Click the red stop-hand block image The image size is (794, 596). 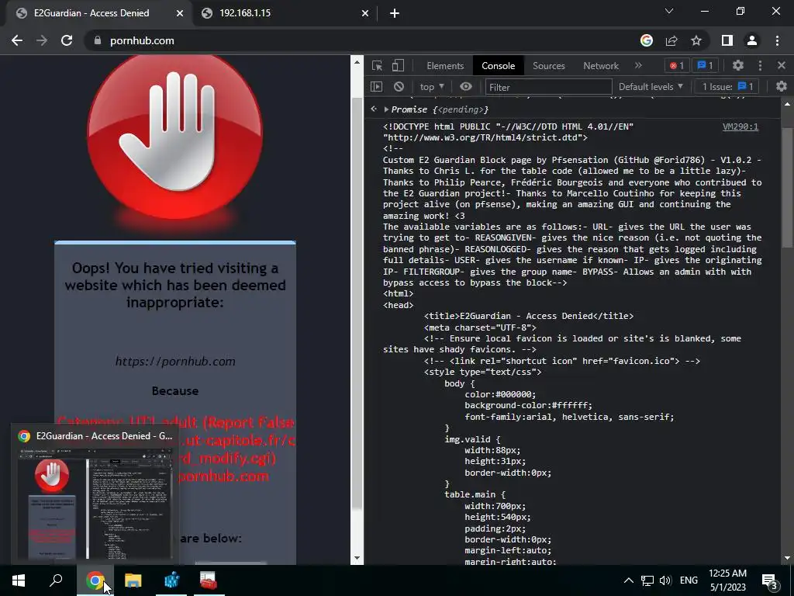pos(175,138)
